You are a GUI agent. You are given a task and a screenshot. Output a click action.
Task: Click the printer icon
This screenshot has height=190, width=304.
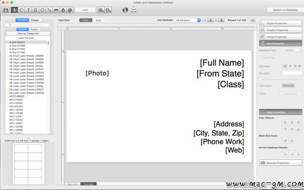[134, 10]
